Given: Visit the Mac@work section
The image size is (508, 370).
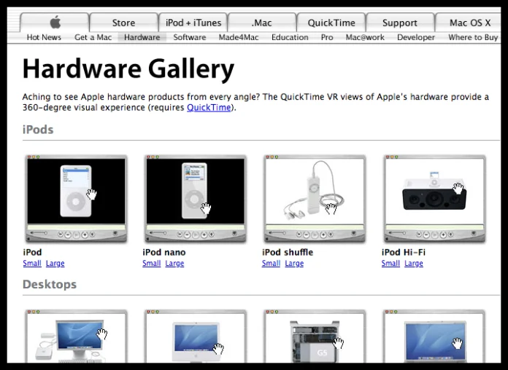Looking at the screenshot, I should tap(365, 38).
